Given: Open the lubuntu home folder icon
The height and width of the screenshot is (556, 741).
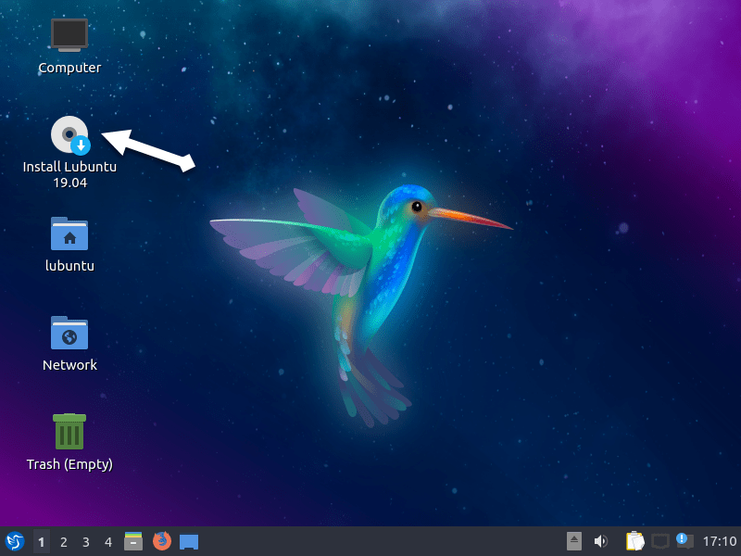Looking at the screenshot, I should click(69, 234).
